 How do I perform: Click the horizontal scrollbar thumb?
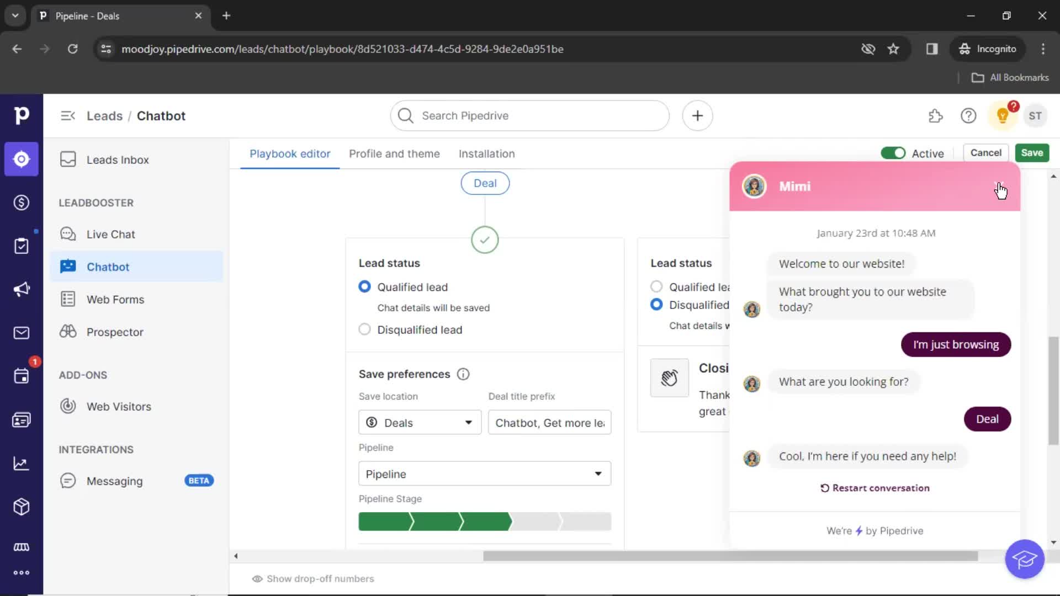[x=730, y=556]
